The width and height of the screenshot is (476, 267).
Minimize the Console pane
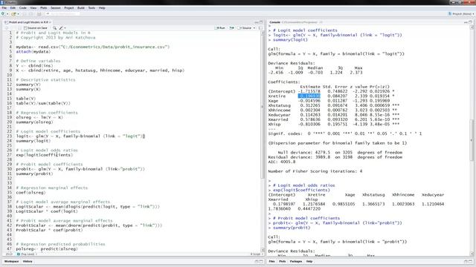coord(466,22)
